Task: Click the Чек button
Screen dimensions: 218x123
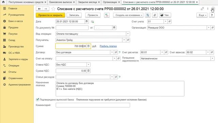Action: tap(165, 15)
